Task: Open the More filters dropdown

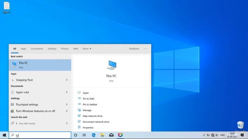Action: (87, 49)
